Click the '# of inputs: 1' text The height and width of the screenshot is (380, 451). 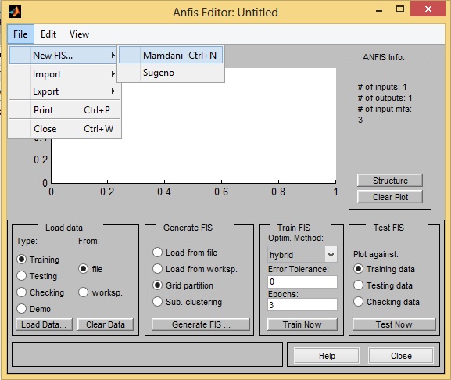click(382, 87)
